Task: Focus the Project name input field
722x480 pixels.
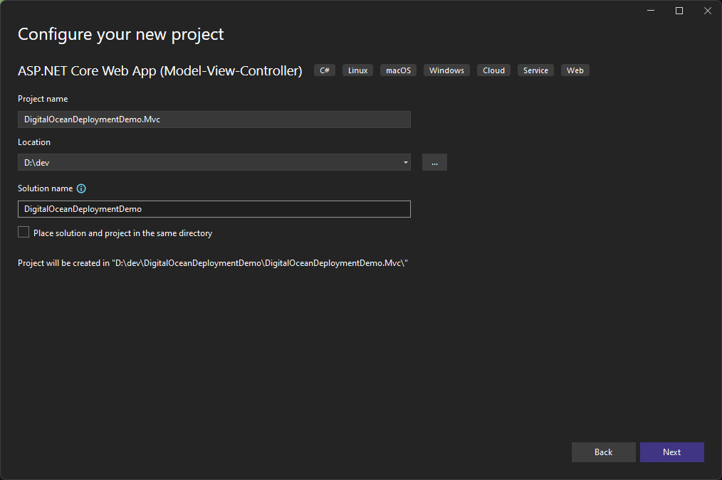Action: click(x=214, y=119)
